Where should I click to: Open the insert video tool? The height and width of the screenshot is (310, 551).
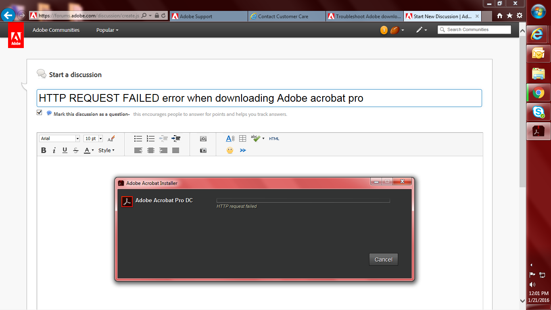(x=203, y=138)
